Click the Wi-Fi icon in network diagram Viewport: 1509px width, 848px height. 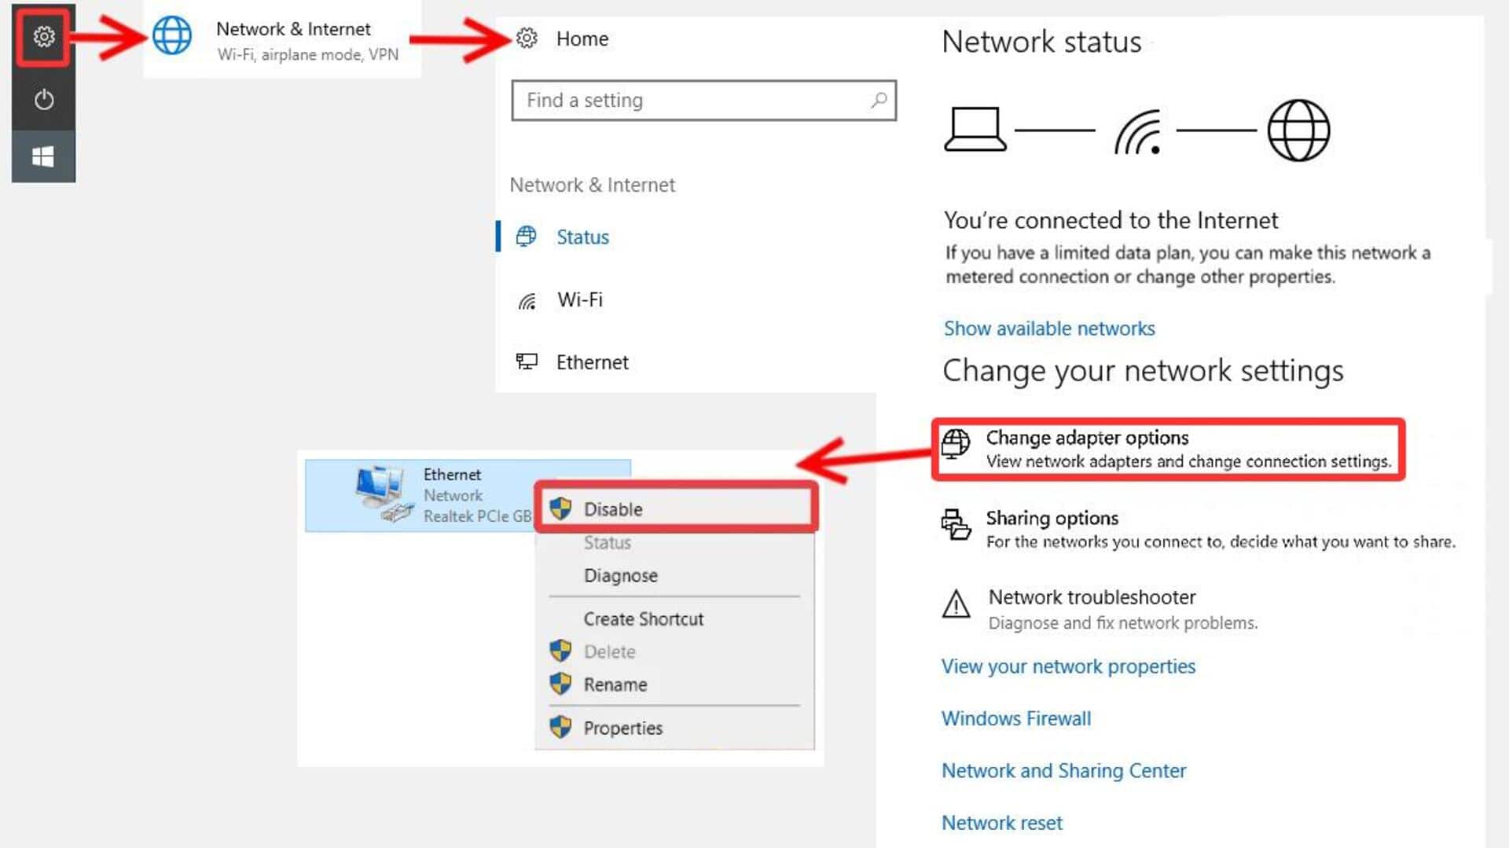click(x=1137, y=131)
